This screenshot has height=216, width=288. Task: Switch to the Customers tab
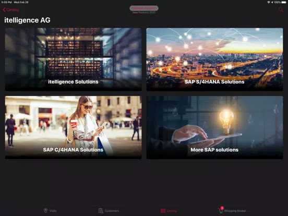click(109, 211)
